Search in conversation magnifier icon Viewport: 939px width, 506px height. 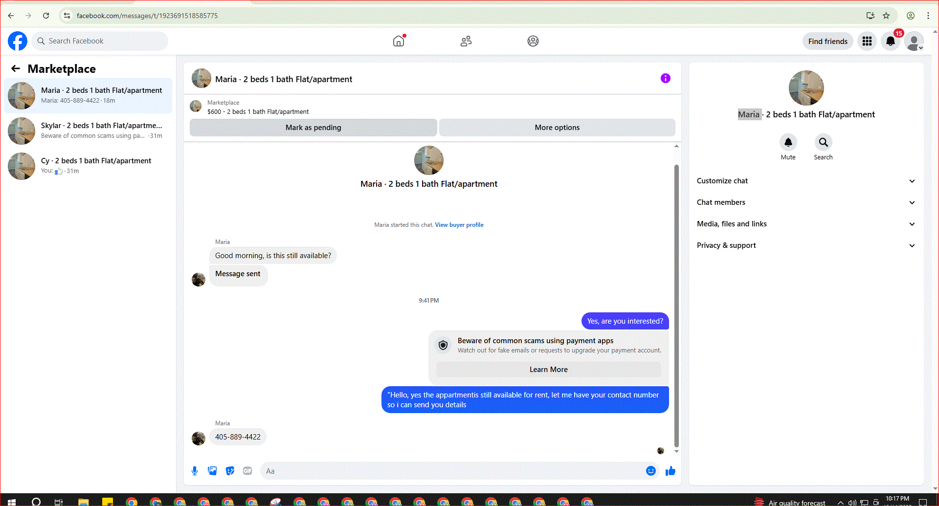click(x=824, y=142)
